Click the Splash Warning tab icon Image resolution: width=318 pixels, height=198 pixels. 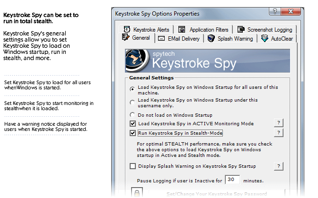coord(211,38)
